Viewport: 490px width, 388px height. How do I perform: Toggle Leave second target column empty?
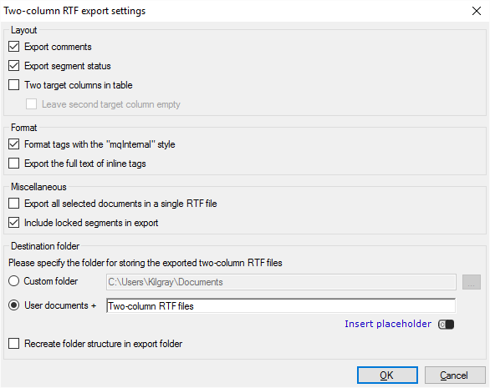[x=31, y=103]
